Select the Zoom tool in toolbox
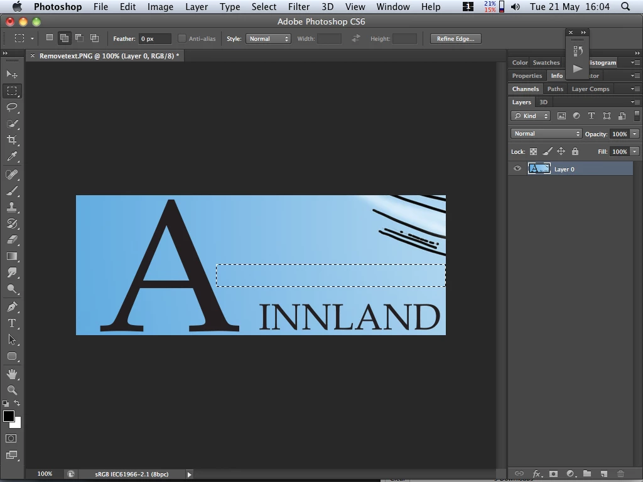 pos(12,390)
